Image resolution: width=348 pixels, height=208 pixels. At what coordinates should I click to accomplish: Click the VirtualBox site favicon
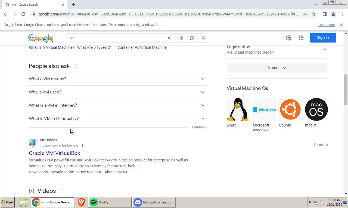tap(33, 143)
